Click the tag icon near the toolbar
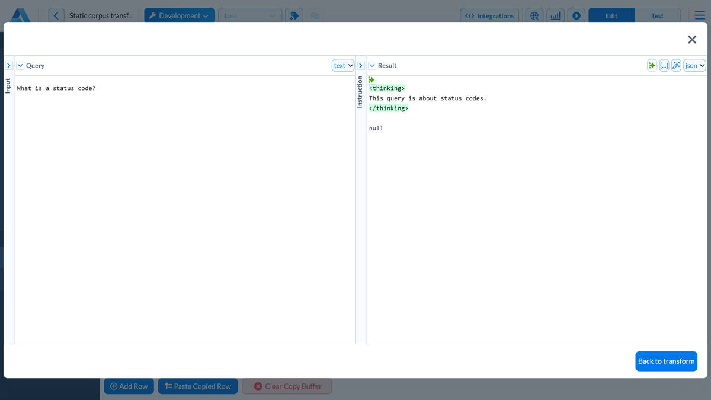The image size is (711, 400). pyautogui.click(x=294, y=15)
